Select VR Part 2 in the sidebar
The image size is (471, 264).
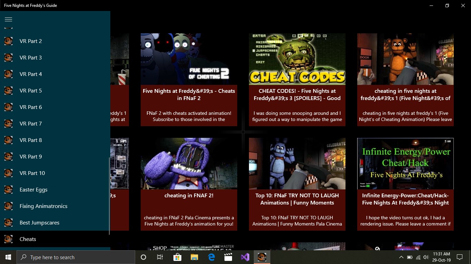point(55,41)
